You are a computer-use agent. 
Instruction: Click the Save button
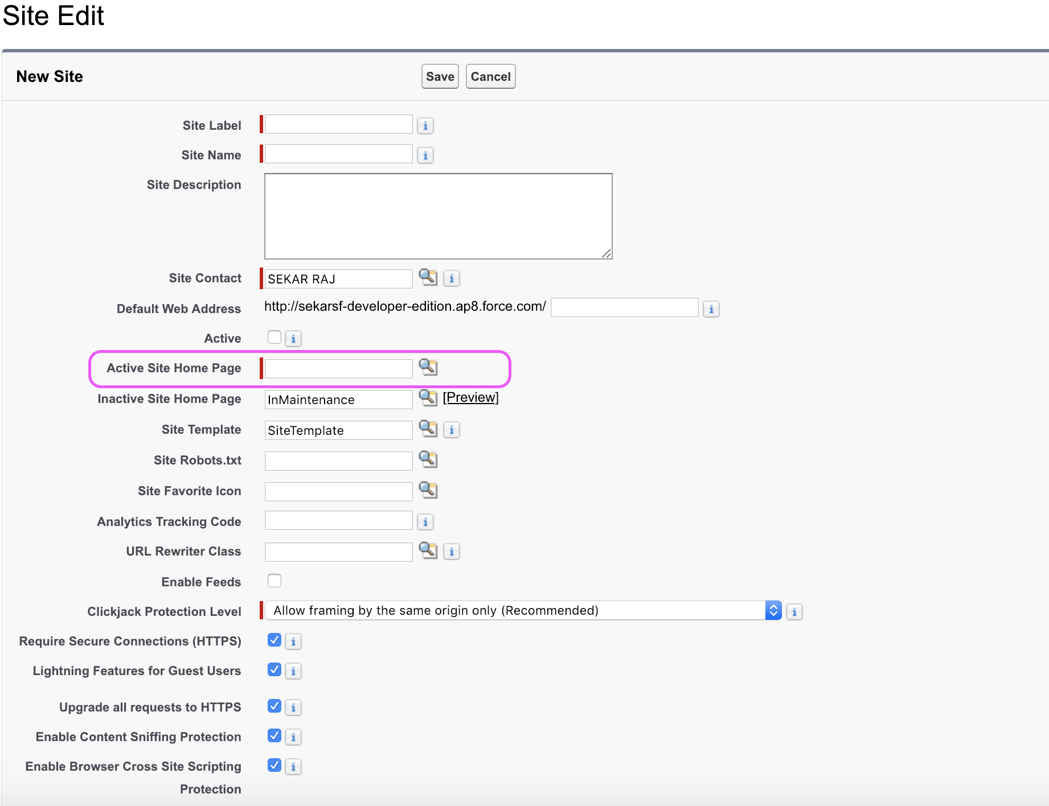[440, 77]
